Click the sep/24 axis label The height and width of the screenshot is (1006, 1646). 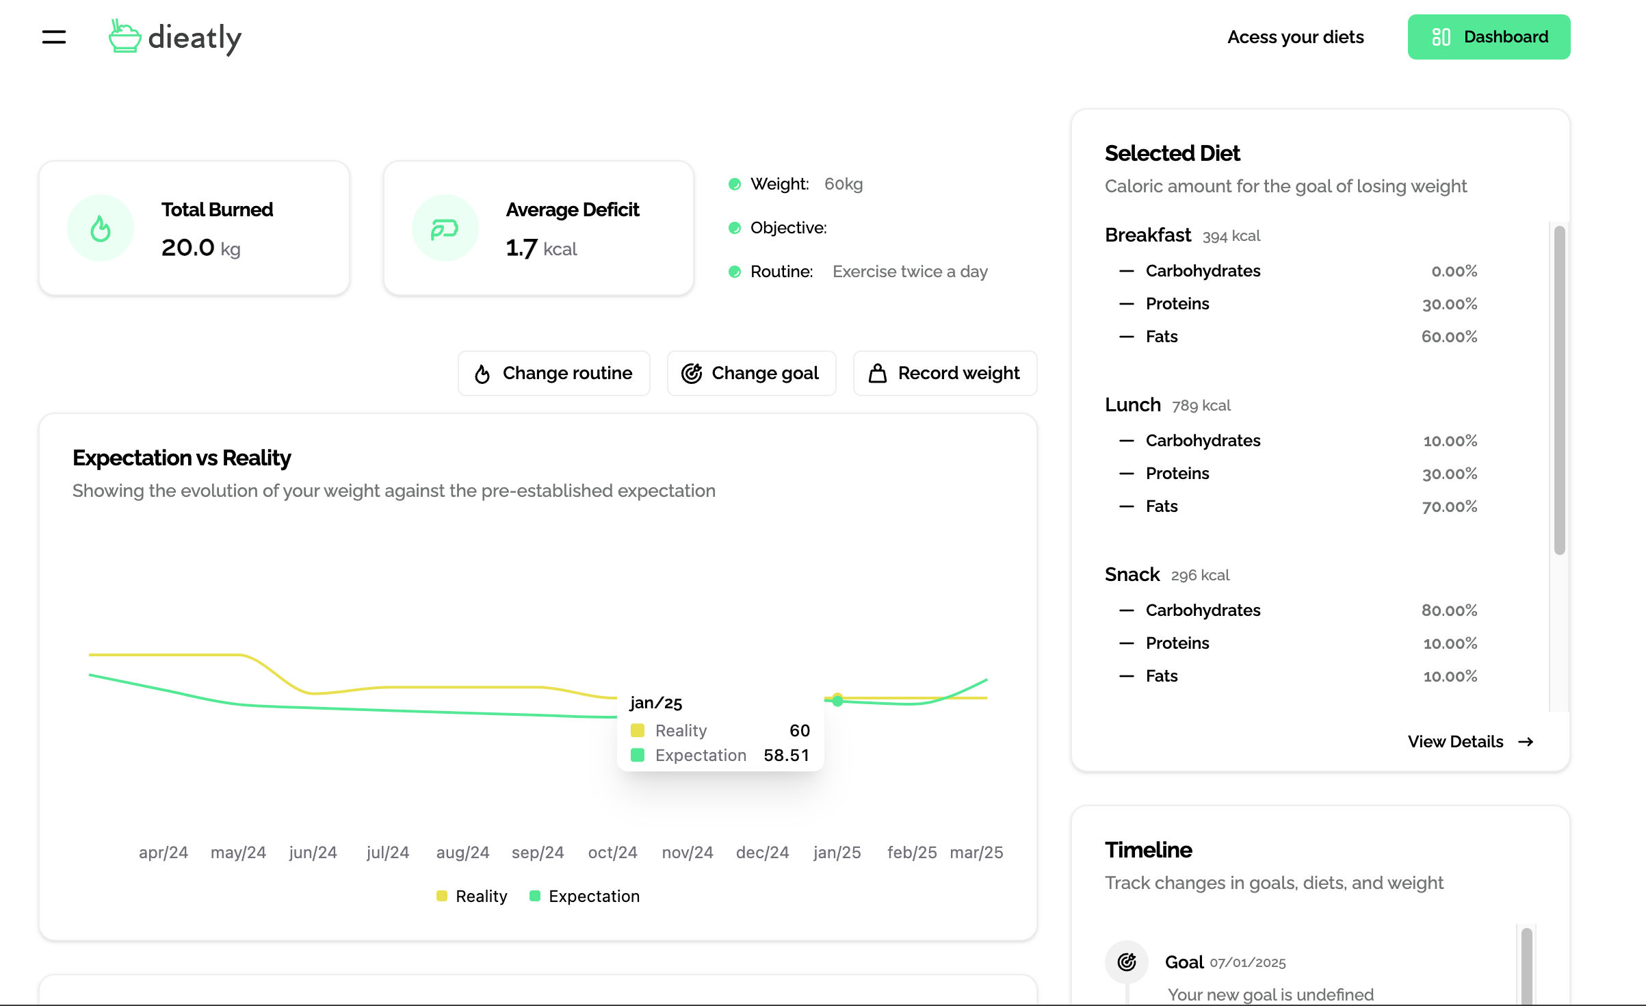(538, 853)
